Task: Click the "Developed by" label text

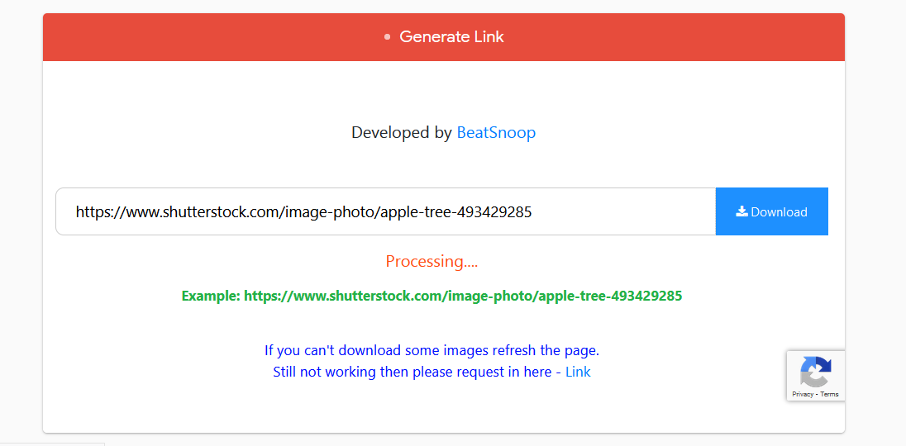Action: (401, 133)
